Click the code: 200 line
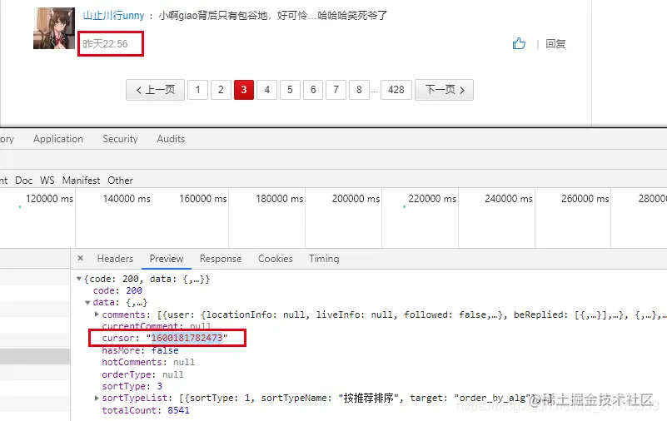The width and height of the screenshot is (667, 421). (118, 290)
